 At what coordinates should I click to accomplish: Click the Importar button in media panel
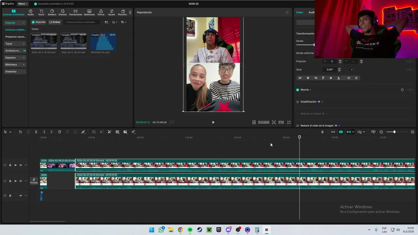click(x=39, y=22)
